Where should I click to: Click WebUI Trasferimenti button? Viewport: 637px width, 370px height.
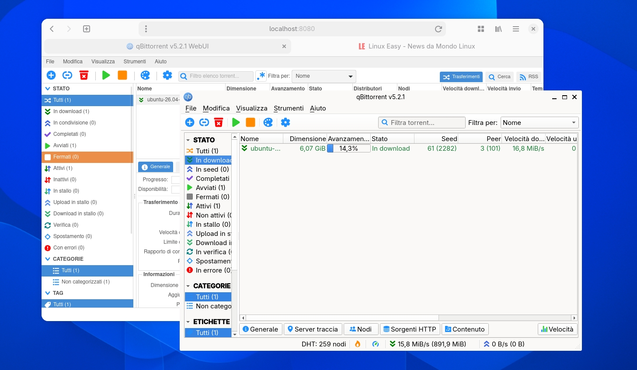461,77
